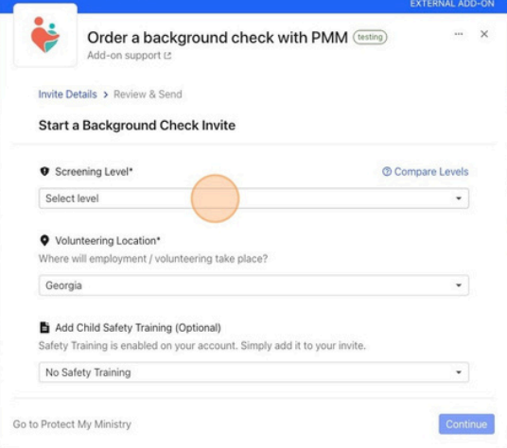
Task: Click the Protect My Ministry heart logo
Action: 45,35
